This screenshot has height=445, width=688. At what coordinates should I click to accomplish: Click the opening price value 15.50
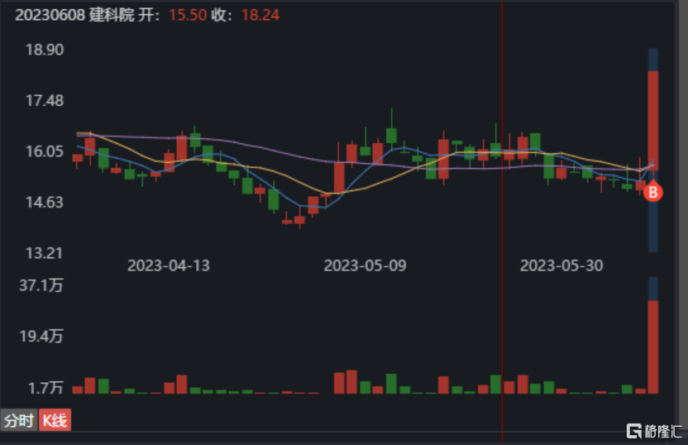pos(188,15)
